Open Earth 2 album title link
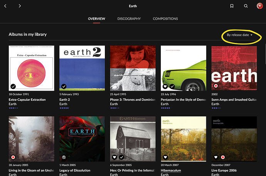 click(x=65, y=100)
